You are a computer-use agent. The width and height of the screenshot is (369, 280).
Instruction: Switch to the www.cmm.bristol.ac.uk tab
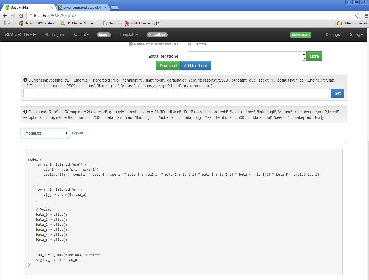click(x=82, y=8)
